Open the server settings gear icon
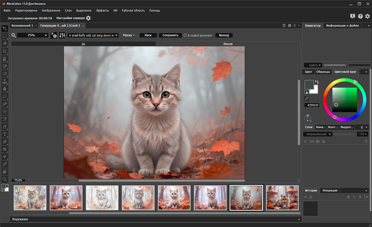372x227 pixels. (88, 18)
